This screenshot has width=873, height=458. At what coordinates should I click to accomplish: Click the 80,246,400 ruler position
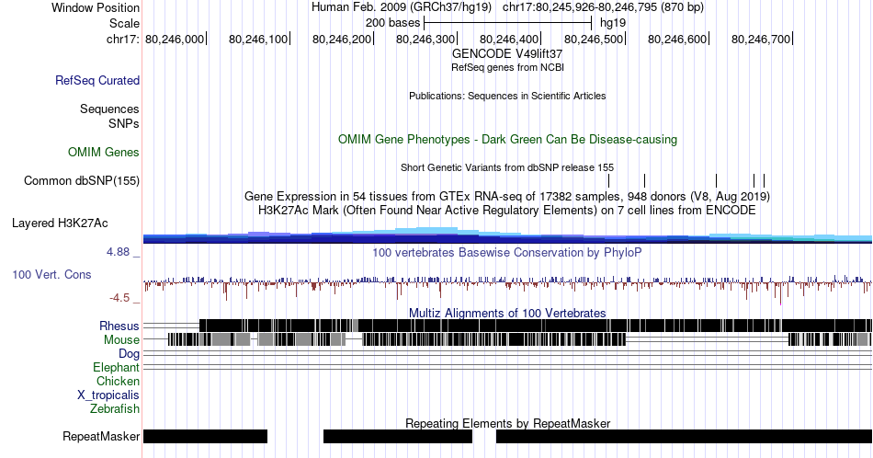(x=509, y=39)
